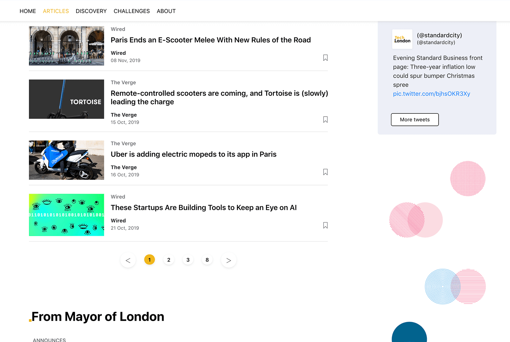Click the date 08 Nov, 2019
Viewport: 510px width, 342px height.
click(x=125, y=61)
